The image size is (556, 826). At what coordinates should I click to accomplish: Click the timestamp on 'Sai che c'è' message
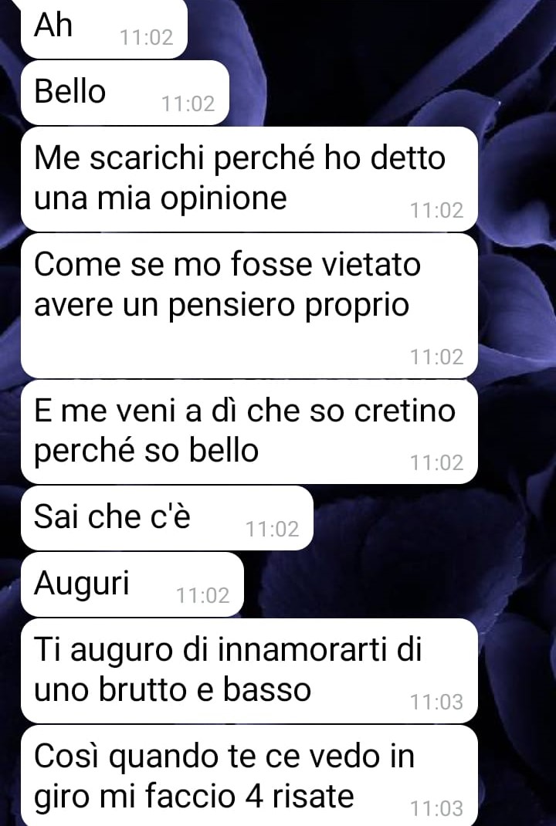pos(273,529)
